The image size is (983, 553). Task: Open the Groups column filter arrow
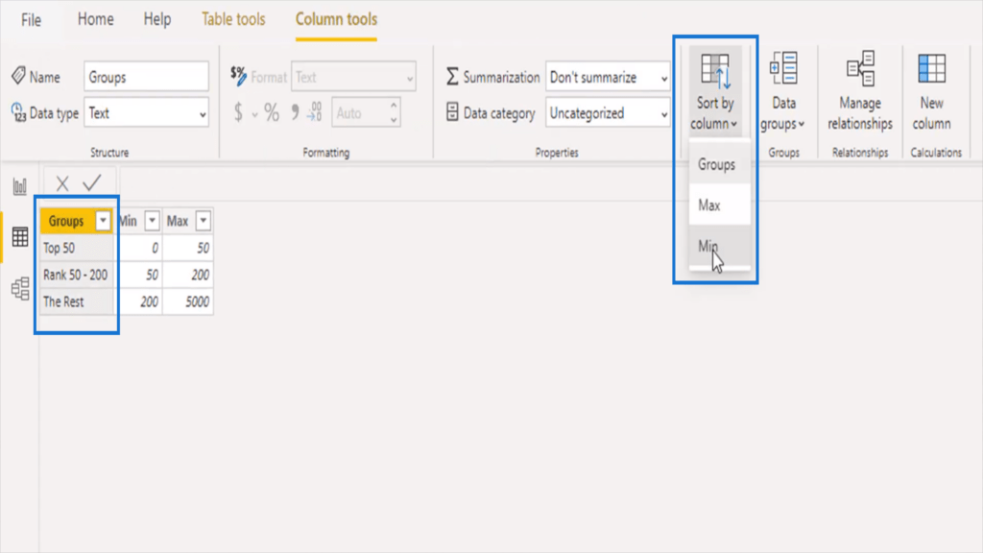coord(103,221)
